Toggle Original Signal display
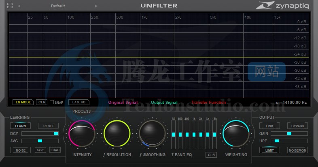 123,103
